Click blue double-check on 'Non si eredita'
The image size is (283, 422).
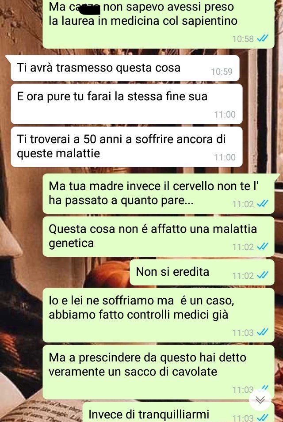(263, 275)
